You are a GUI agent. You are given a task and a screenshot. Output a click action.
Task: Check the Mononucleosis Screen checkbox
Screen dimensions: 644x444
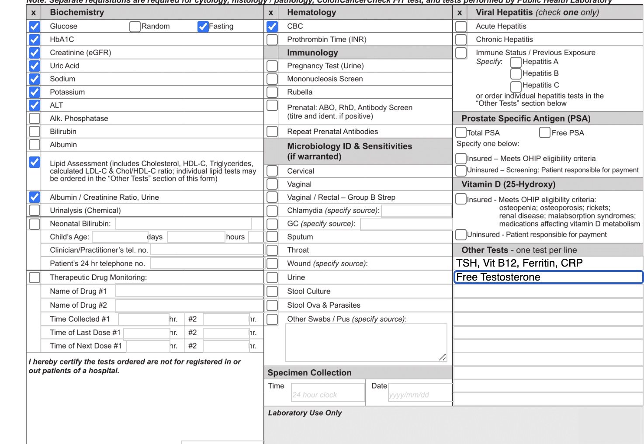[272, 79]
